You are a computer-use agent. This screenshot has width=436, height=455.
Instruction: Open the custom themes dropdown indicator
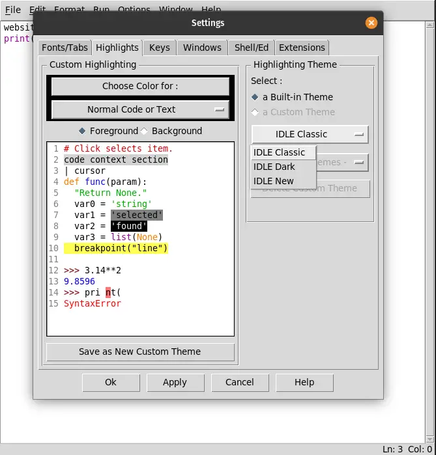coord(359,163)
